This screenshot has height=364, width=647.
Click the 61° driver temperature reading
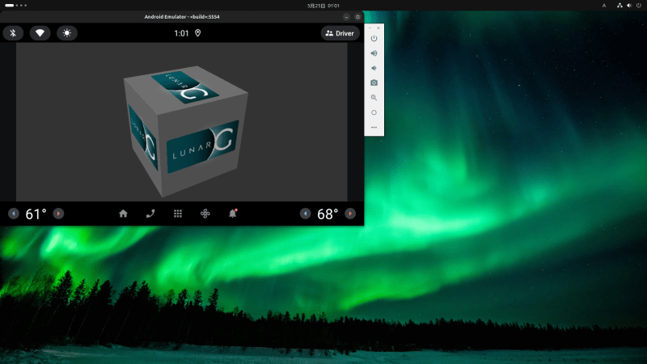pos(36,214)
